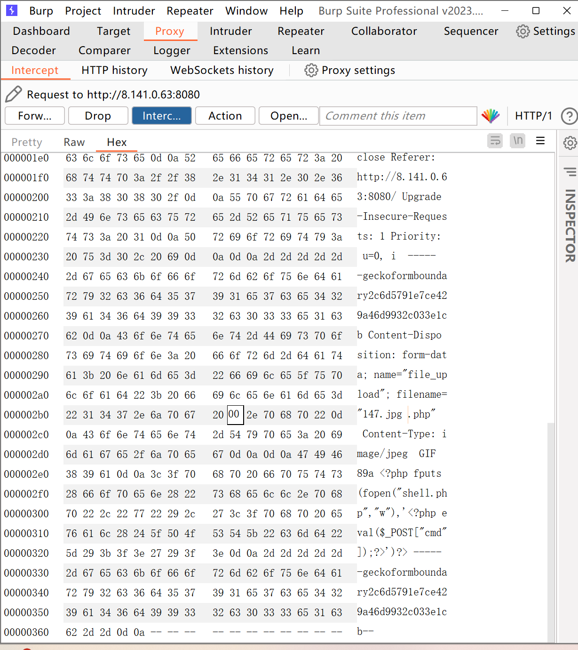Switch to the Target tab
This screenshot has height=650, width=578.
click(113, 31)
